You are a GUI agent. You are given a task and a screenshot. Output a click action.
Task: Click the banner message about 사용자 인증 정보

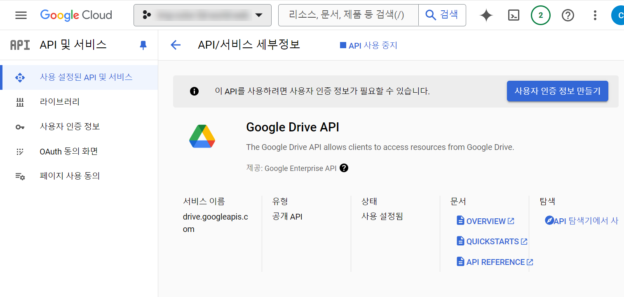click(x=322, y=91)
